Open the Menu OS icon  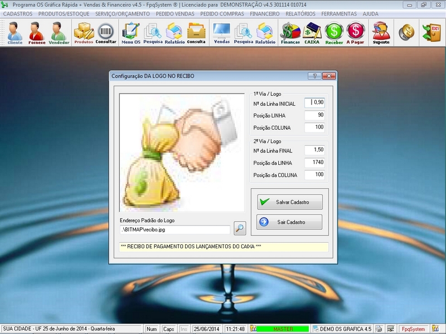tap(131, 33)
